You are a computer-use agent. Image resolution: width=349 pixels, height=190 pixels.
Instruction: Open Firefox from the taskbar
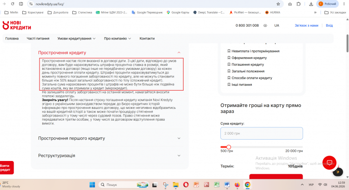(237, 185)
